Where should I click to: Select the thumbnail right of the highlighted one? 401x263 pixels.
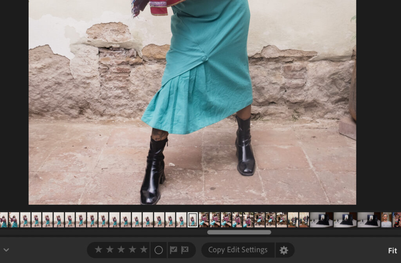coord(204,220)
